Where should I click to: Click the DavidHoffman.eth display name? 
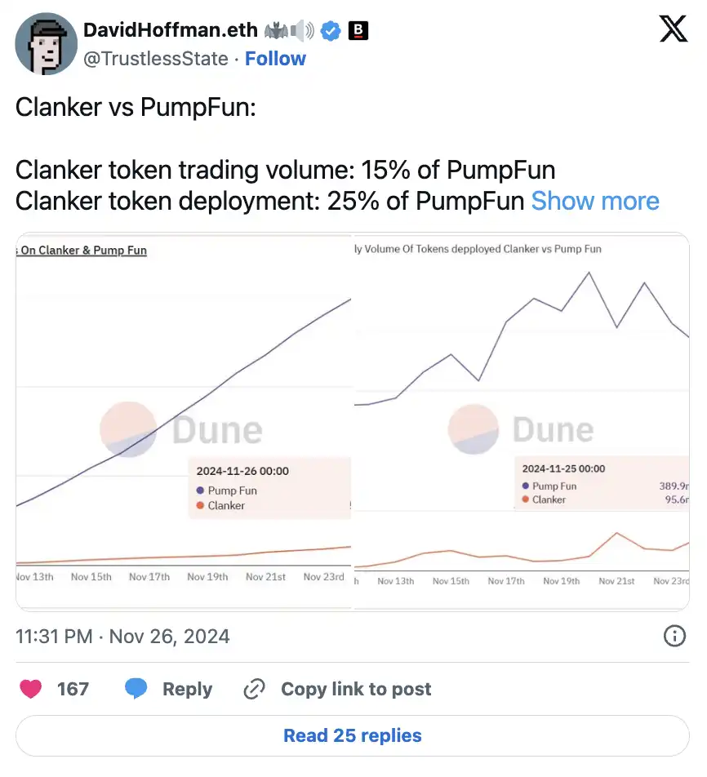(171, 31)
